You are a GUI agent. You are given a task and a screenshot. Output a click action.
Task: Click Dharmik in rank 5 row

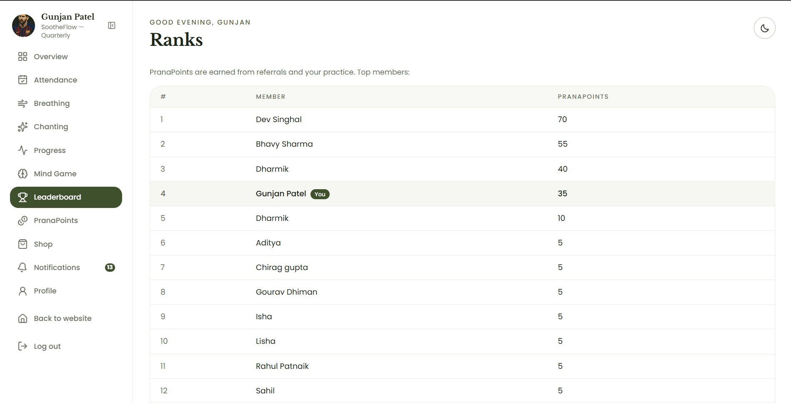coord(272,218)
